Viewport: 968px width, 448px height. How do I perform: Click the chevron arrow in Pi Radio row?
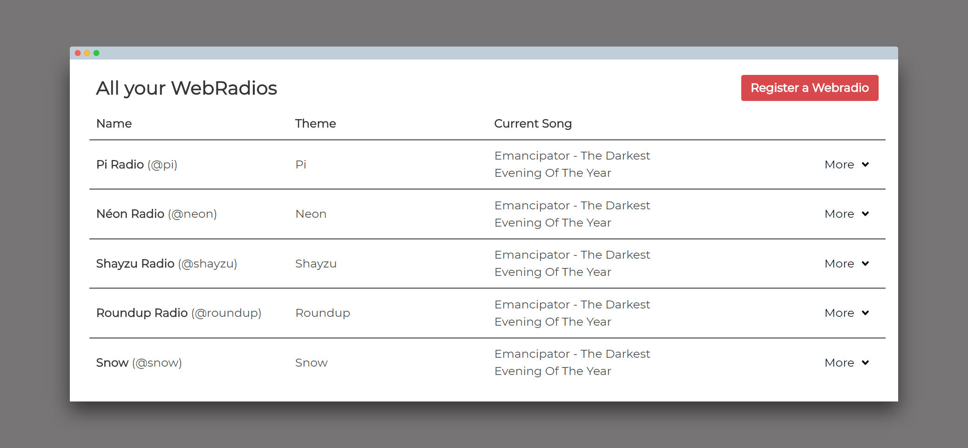[865, 165]
